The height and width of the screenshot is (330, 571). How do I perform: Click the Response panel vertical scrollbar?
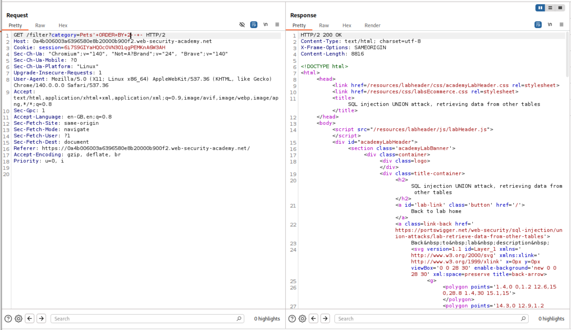567,54
